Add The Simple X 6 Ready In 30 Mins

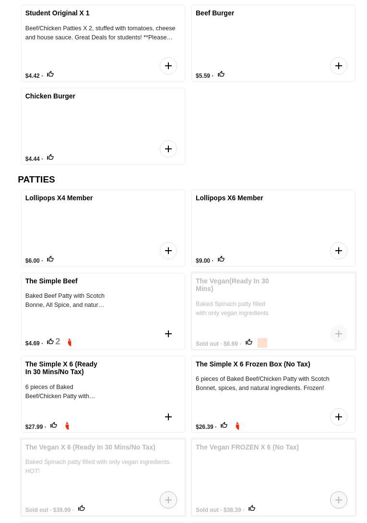168,416
